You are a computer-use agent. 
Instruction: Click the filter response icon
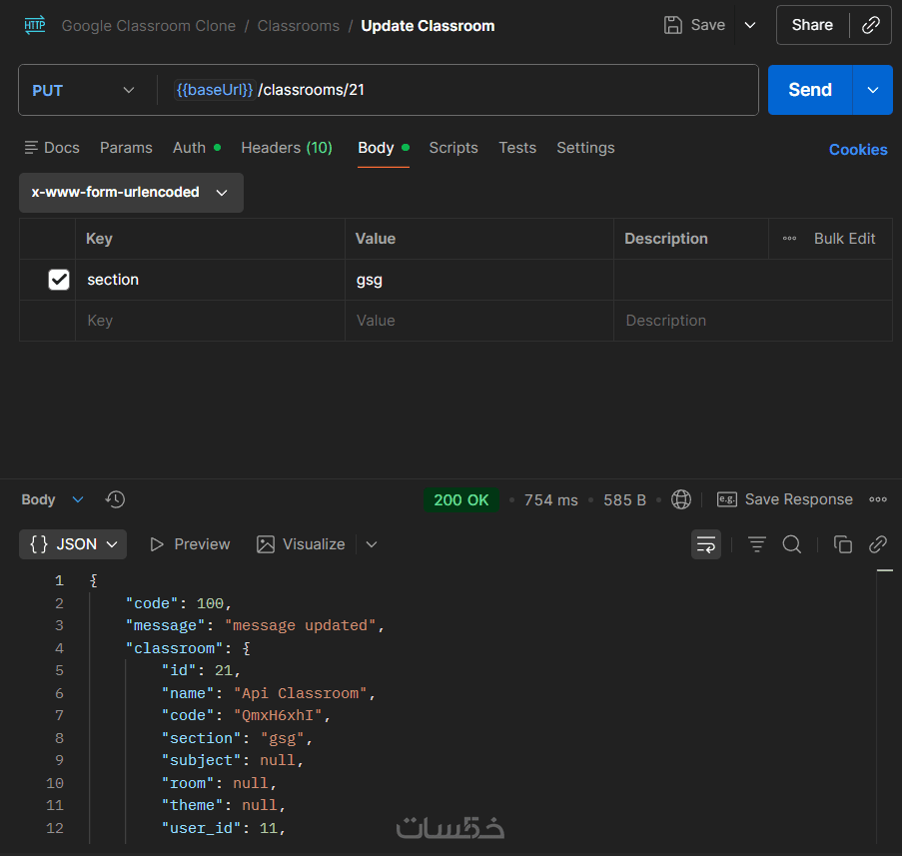pyautogui.click(x=756, y=544)
